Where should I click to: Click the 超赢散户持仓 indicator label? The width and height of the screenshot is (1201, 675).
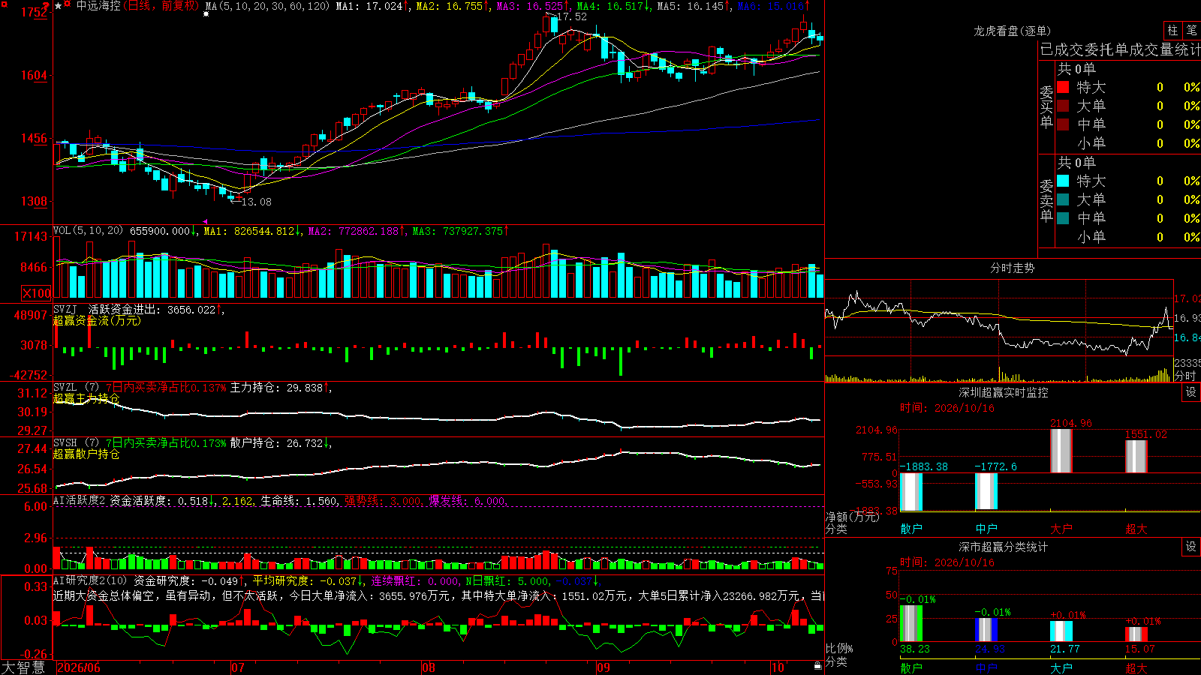point(86,454)
